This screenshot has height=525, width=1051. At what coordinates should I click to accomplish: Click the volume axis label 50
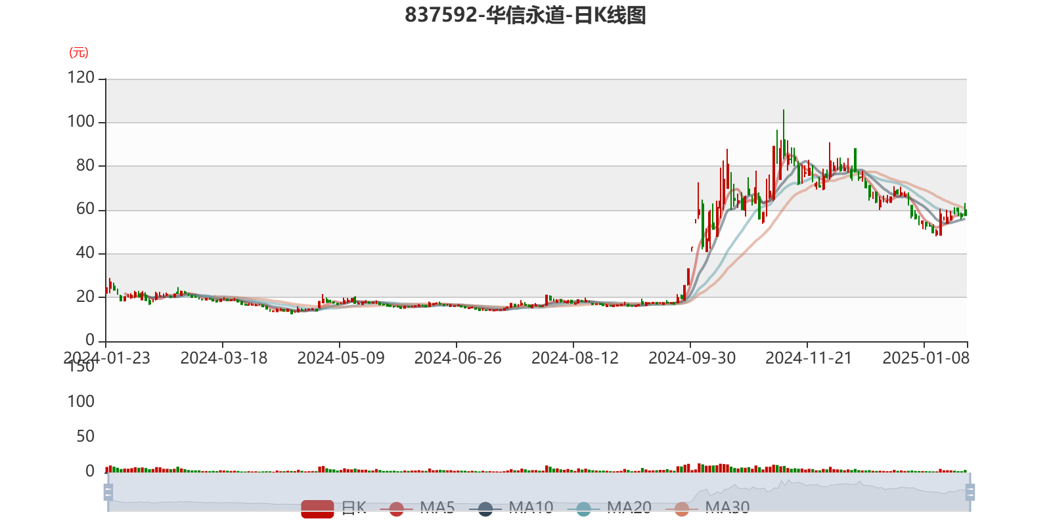coord(85,436)
